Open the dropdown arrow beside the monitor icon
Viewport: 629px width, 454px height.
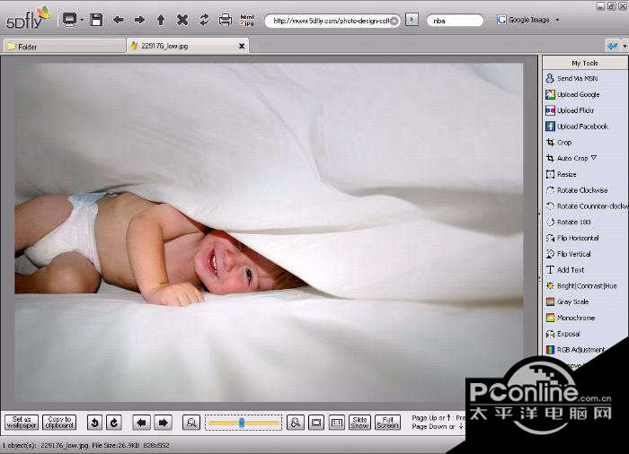click(x=82, y=20)
